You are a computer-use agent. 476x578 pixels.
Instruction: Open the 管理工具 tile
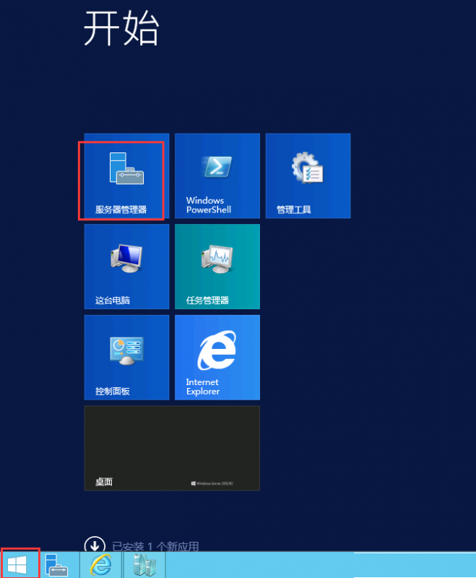[308, 176]
